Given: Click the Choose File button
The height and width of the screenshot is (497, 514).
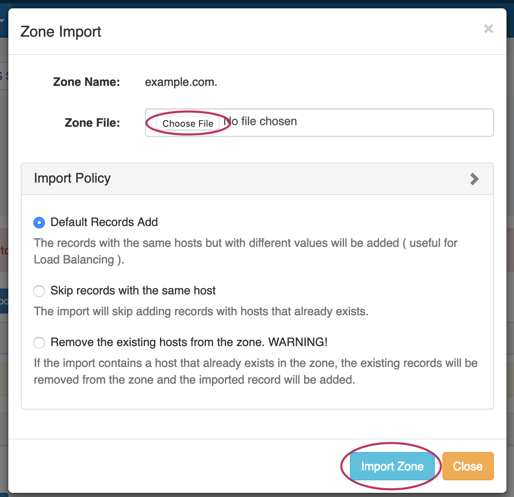Looking at the screenshot, I should click(x=188, y=123).
